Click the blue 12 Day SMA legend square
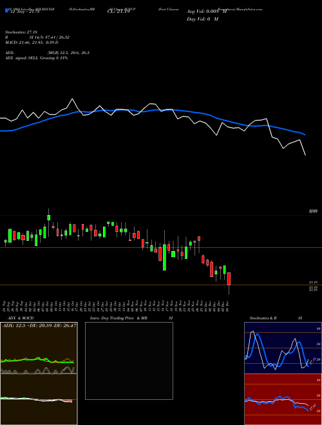 6,11
